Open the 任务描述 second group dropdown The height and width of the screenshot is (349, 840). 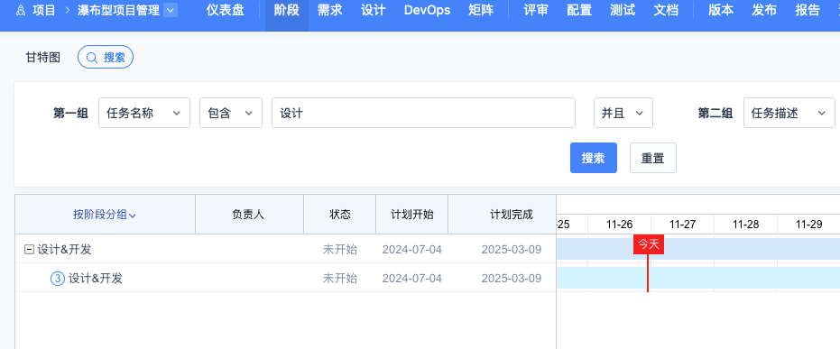(x=789, y=113)
